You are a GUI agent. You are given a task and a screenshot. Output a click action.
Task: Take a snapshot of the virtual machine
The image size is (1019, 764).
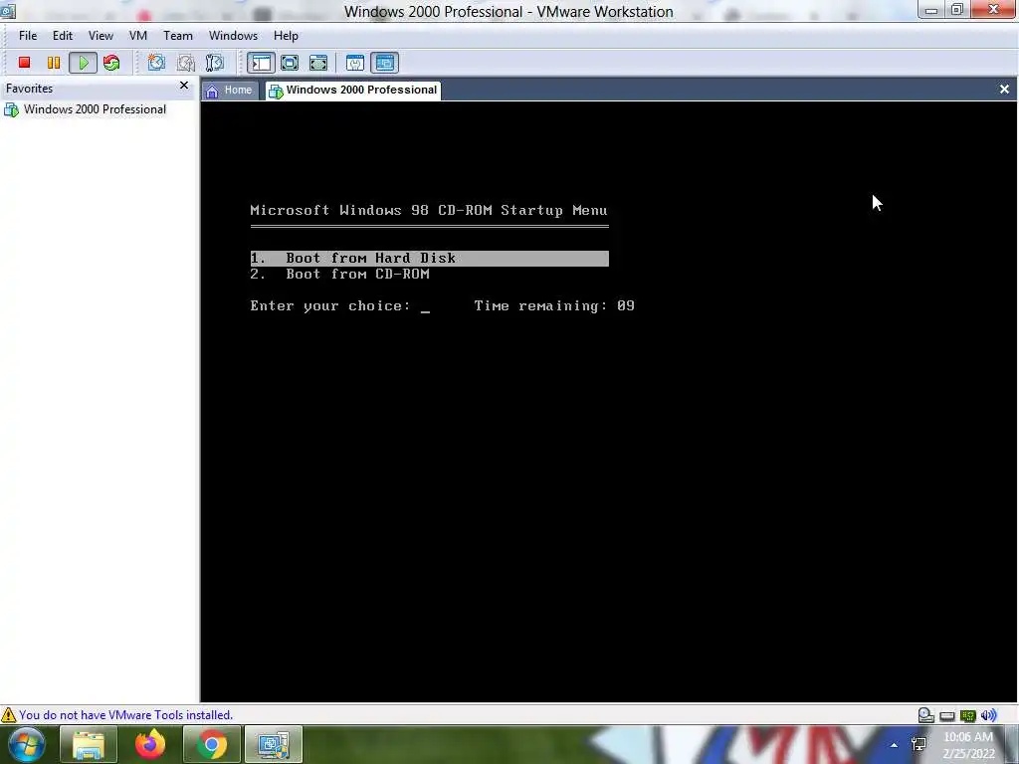(156, 63)
